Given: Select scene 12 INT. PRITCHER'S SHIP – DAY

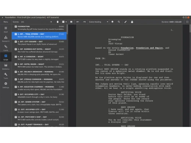Looking at the screenshot, I should tap(39, 118).
